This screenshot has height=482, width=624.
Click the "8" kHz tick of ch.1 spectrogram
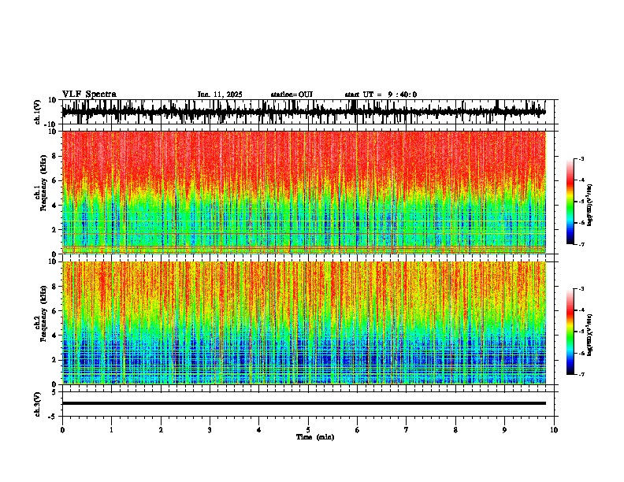(55, 156)
